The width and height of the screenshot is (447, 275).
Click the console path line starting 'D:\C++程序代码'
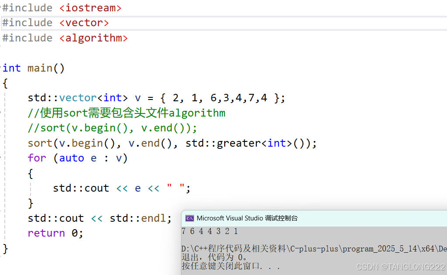pos(314,249)
